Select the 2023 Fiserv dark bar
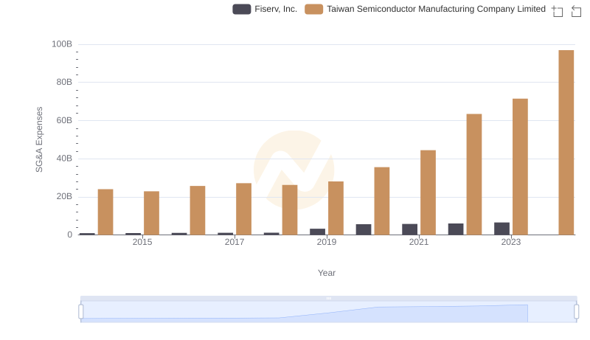The image size is (590, 340). pyautogui.click(x=502, y=229)
